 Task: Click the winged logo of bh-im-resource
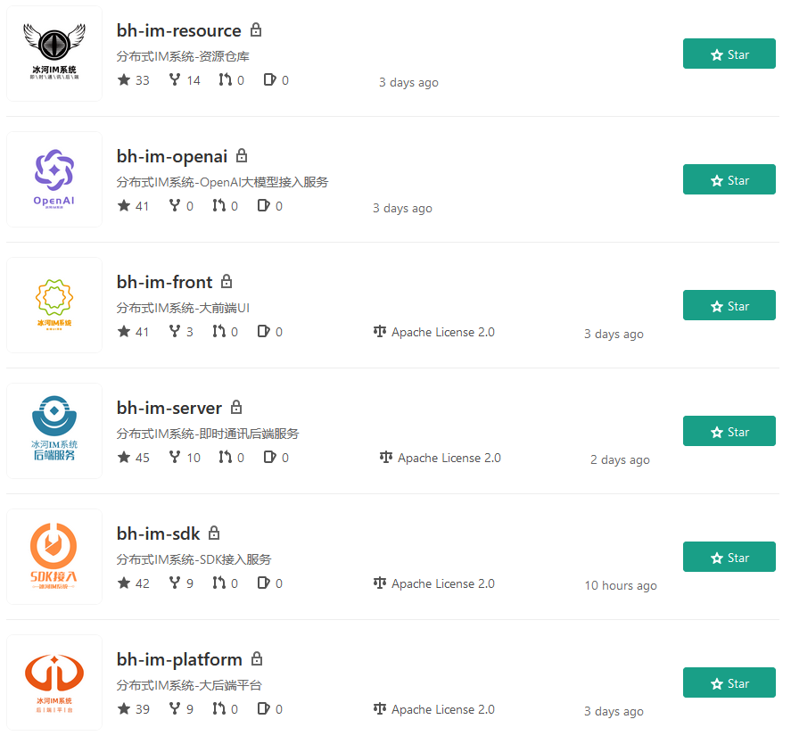(54, 54)
